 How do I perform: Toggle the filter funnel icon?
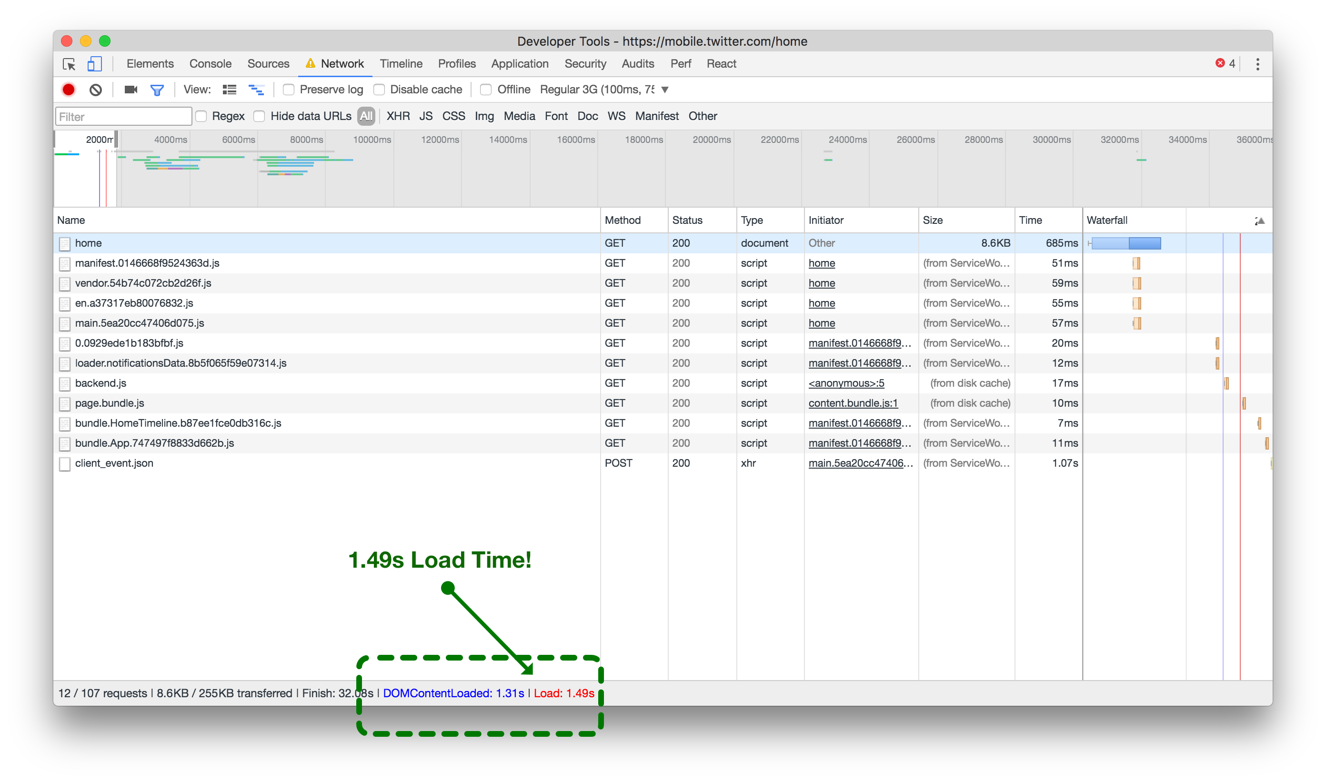157,90
